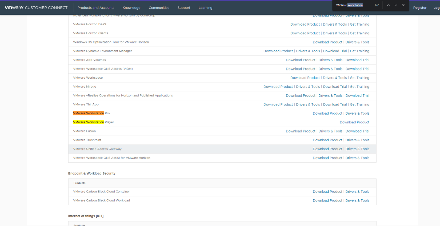The image size is (440, 226).
Task: Click the VMware TrustPoint product name
Action: [x=87, y=140]
